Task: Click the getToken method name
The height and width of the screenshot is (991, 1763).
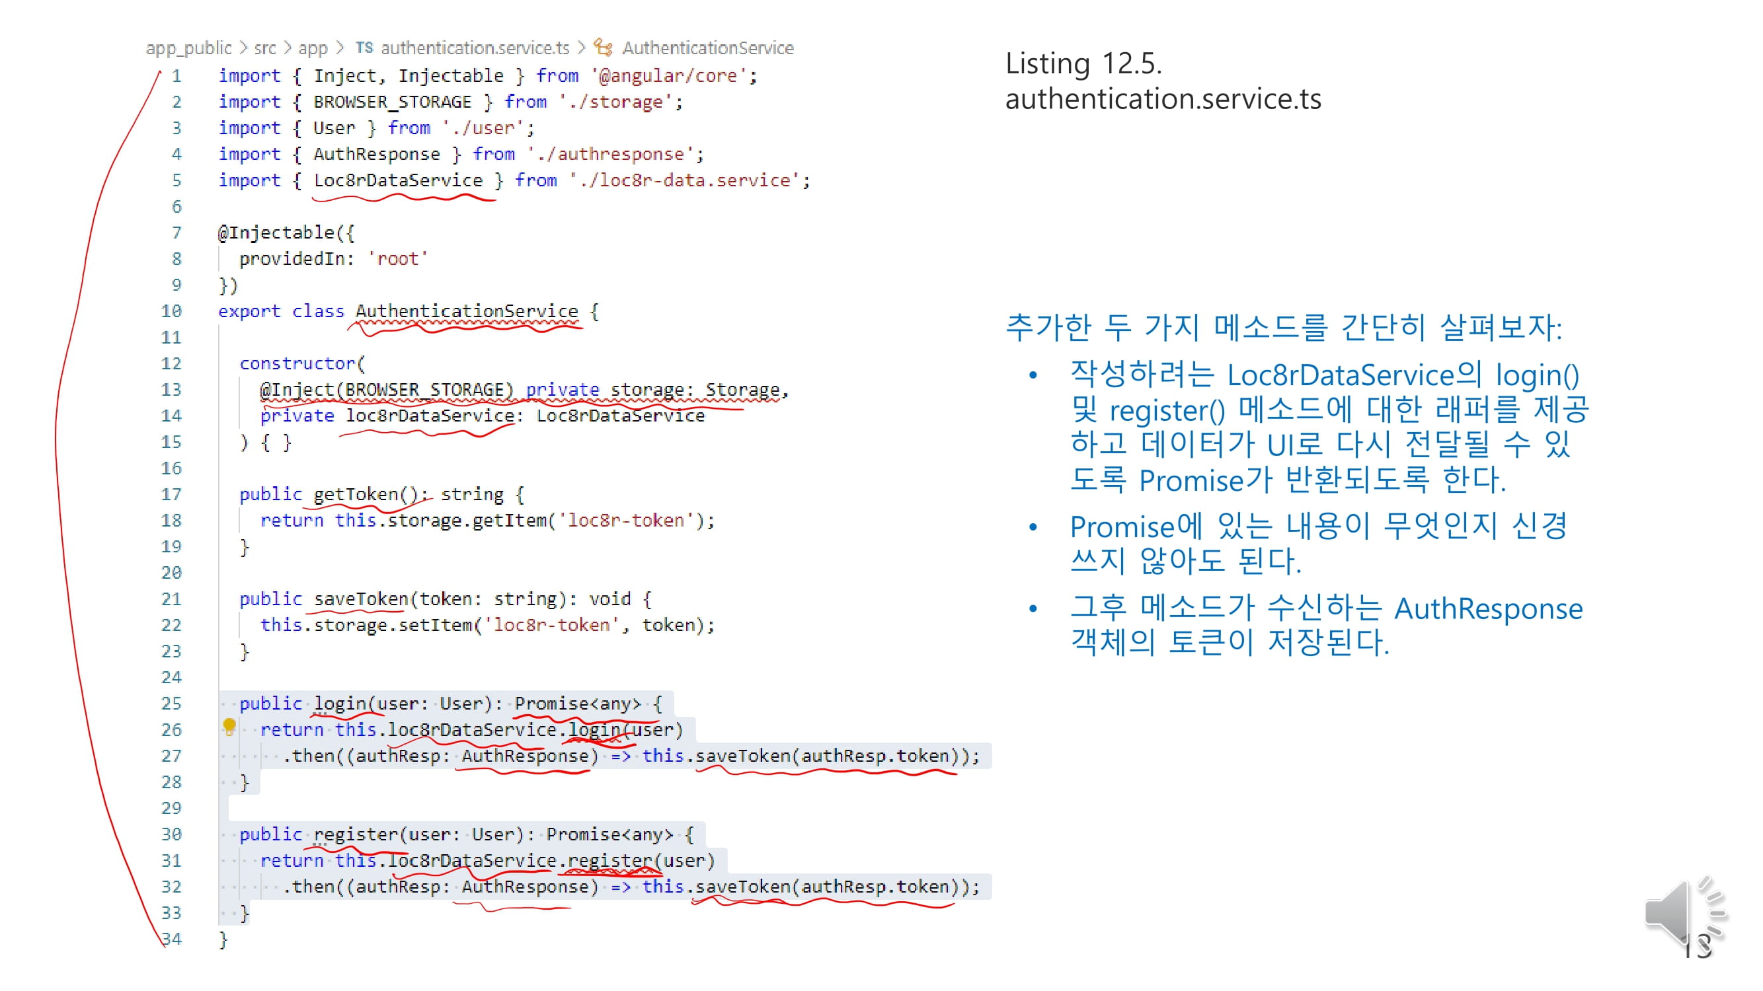Action: tap(356, 494)
